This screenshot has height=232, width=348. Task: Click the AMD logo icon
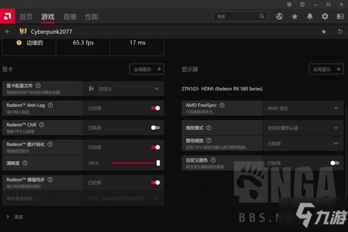point(8,16)
